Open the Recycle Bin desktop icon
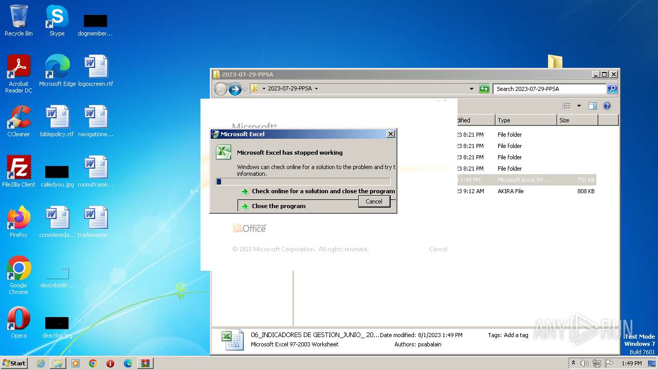Screen dimensions: 658x370 point(19,21)
